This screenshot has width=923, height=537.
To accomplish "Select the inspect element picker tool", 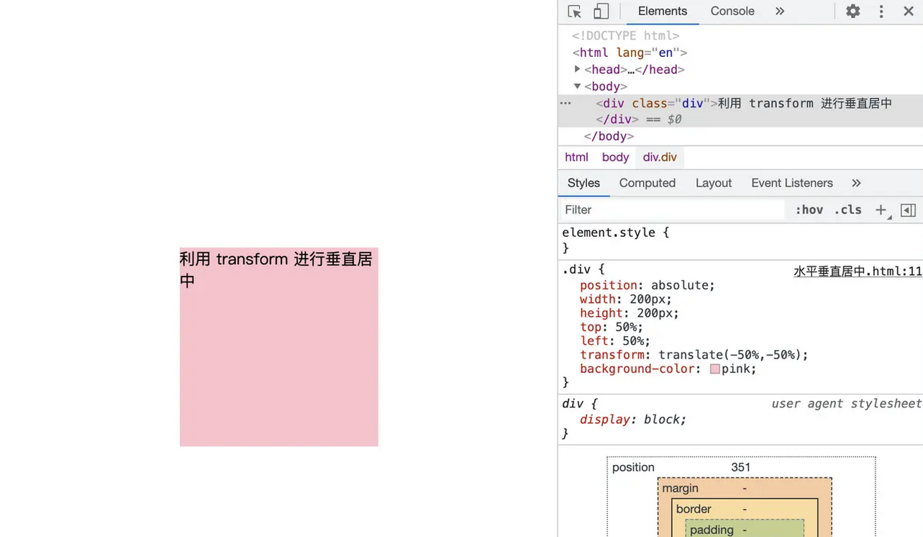I will click(x=573, y=11).
